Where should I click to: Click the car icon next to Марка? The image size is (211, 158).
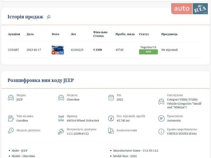tap(11, 98)
